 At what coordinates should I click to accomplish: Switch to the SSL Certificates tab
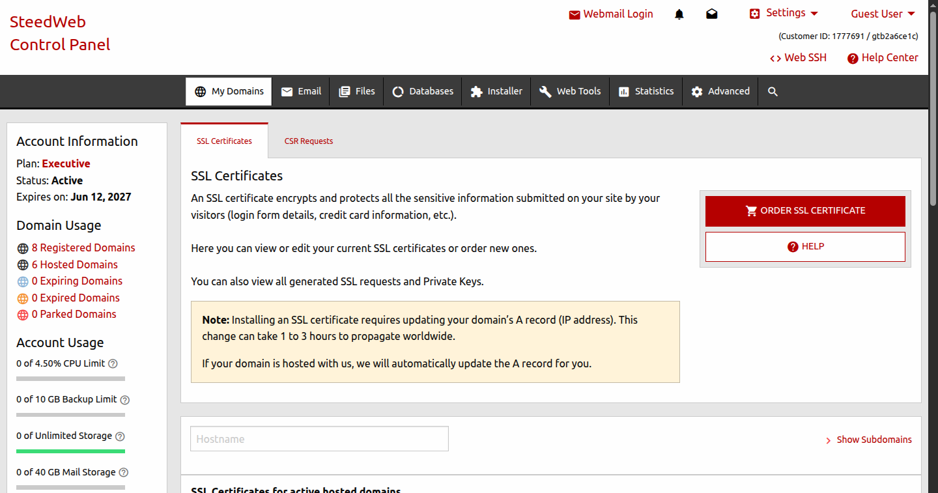[x=224, y=141]
